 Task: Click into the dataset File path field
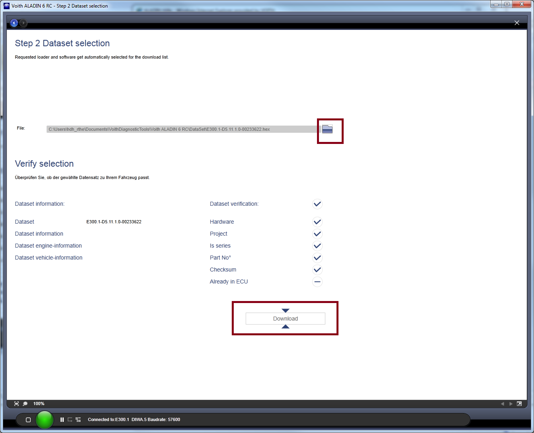pyautogui.click(x=184, y=129)
